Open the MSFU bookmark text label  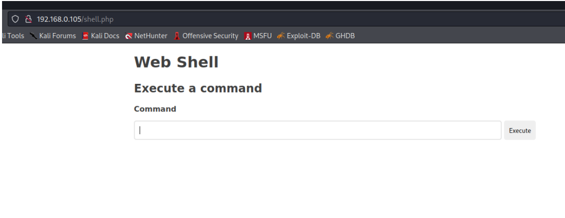click(x=262, y=36)
